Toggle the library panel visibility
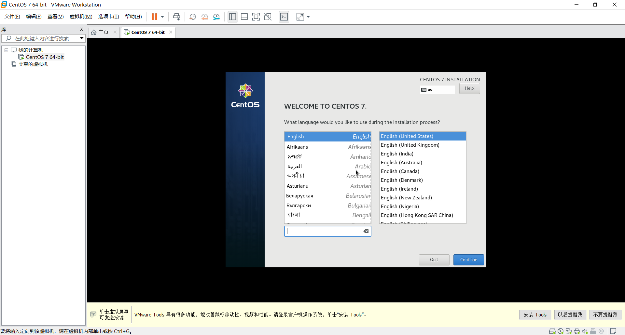The width and height of the screenshot is (625, 335). pyautogui.click(x=232, y=17)
